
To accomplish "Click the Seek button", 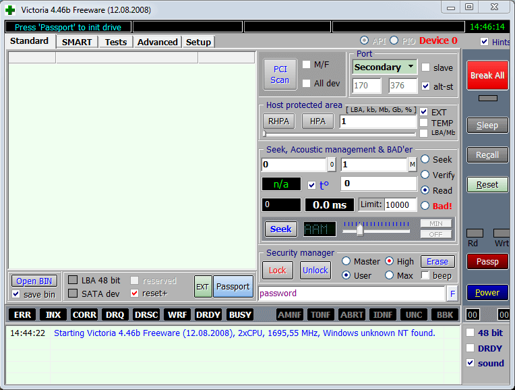I will (281, 229).
